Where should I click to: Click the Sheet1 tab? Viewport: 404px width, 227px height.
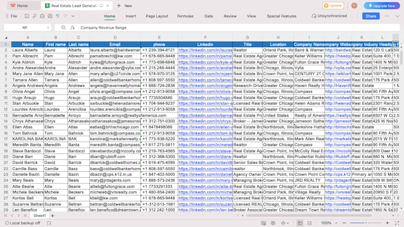tap(40, 215)
